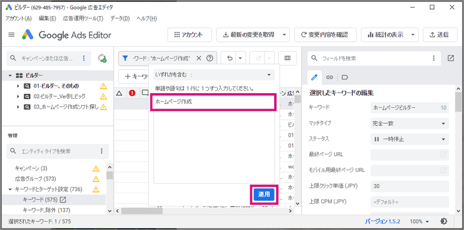The height and width of the screenshot is (230, 464).
Task: Click the warning triangle column header
Action: (119, 93)
